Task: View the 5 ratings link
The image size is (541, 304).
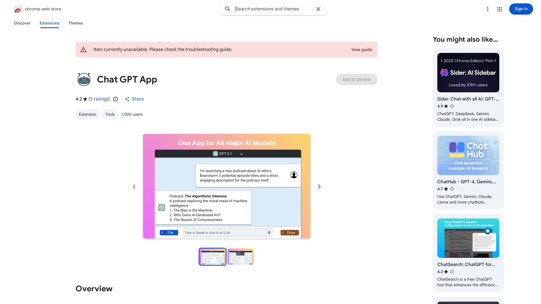Action: point(99,99)
